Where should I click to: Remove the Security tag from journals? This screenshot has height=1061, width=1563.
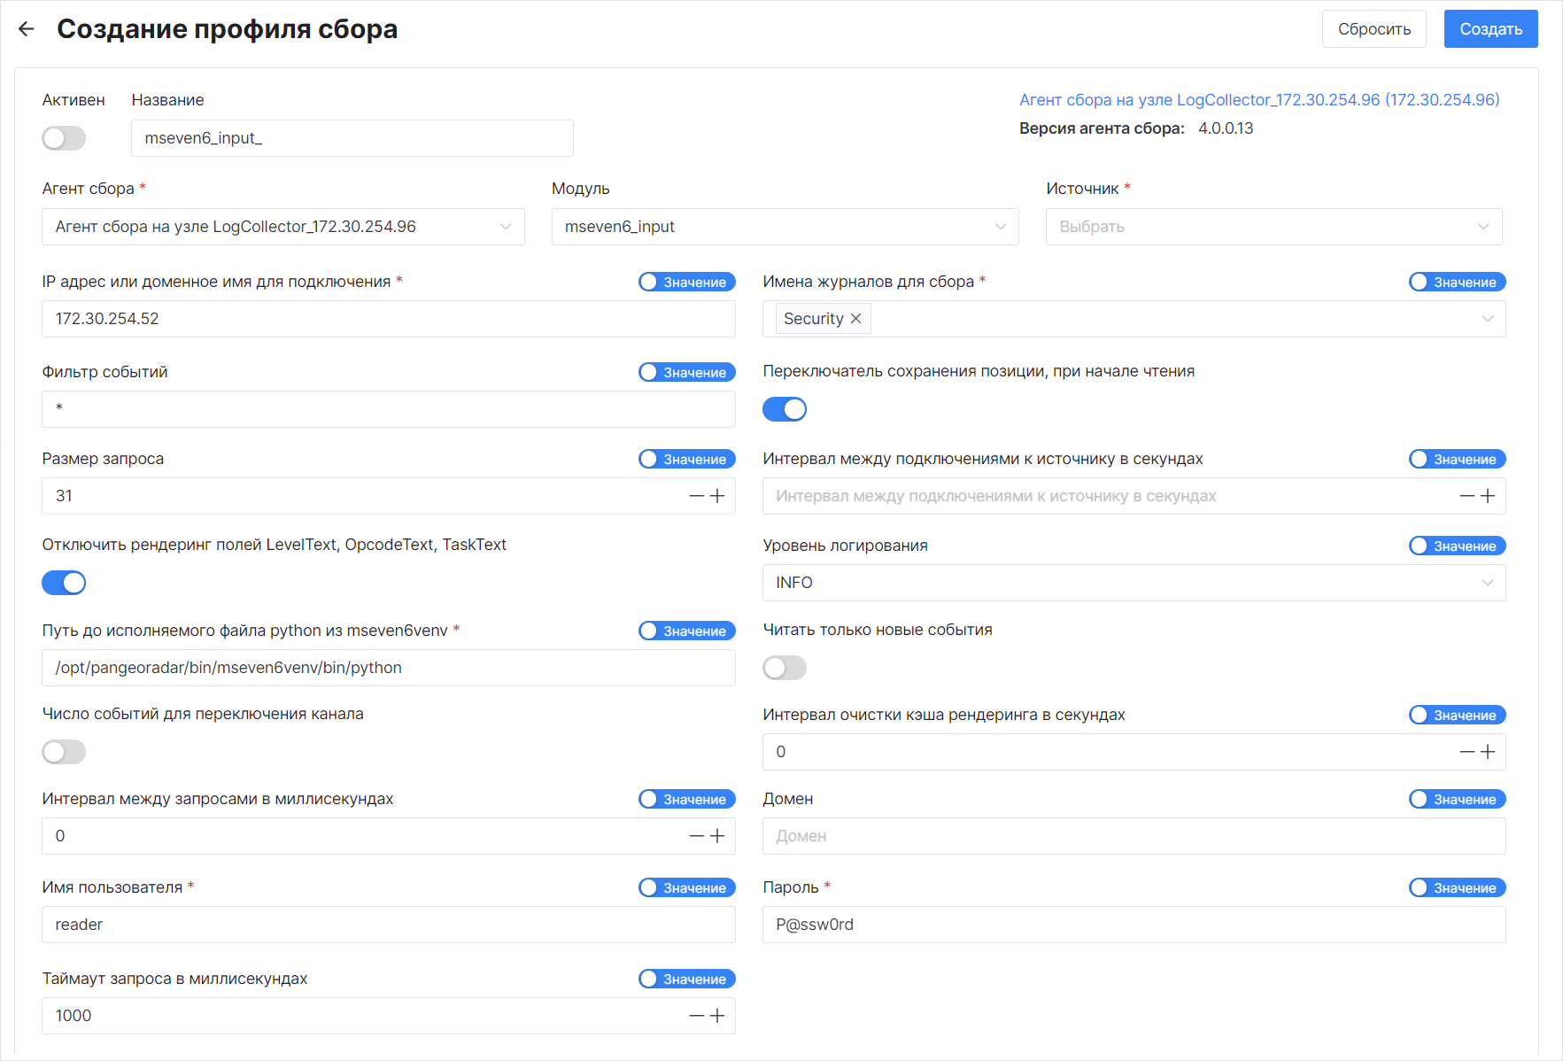[x=855, y=319]
